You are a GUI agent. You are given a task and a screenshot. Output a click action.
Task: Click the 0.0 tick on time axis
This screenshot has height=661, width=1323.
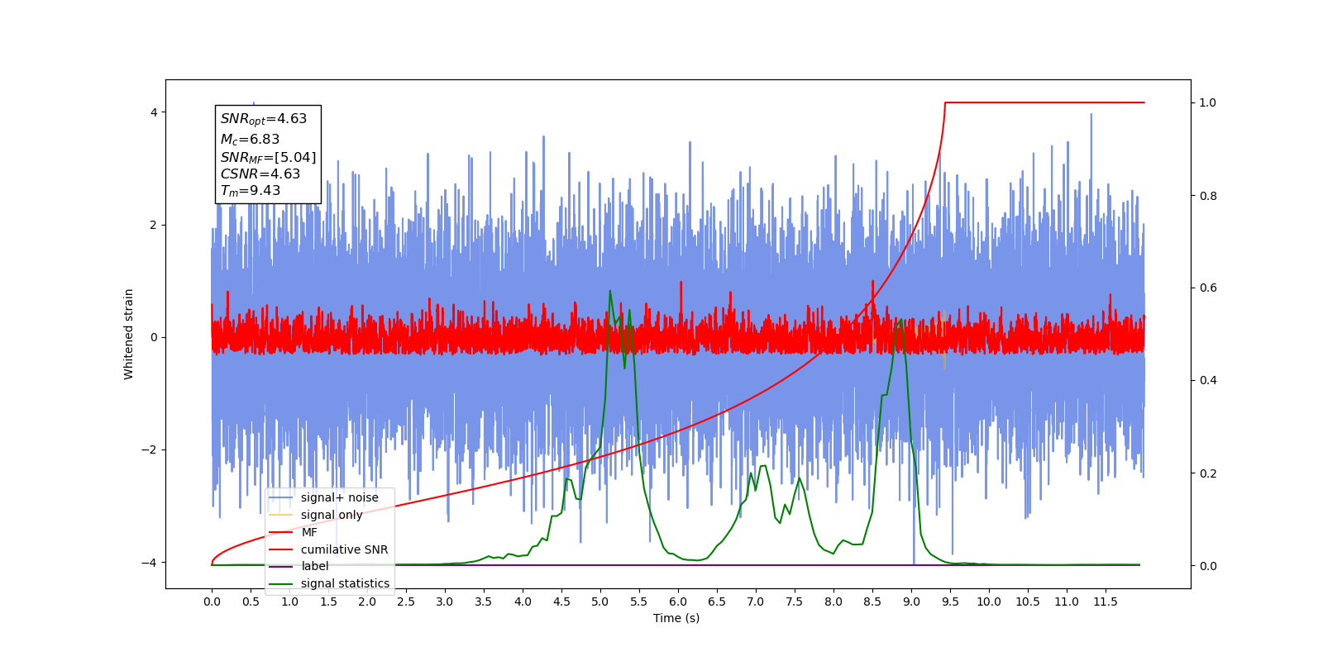212,602
